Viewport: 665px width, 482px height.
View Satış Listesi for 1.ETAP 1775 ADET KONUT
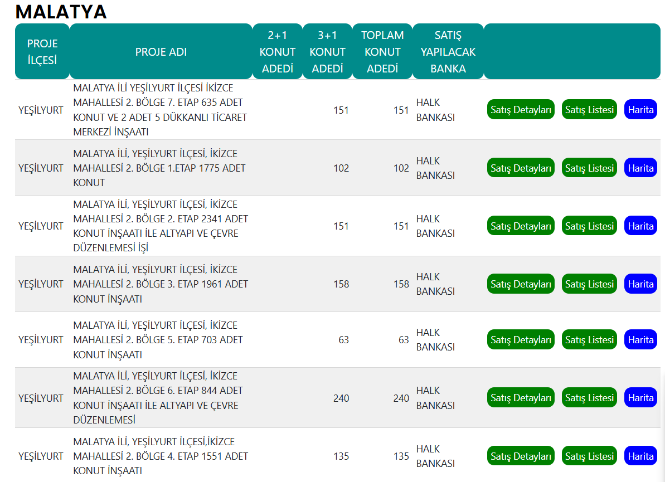(x=589, y=168)
